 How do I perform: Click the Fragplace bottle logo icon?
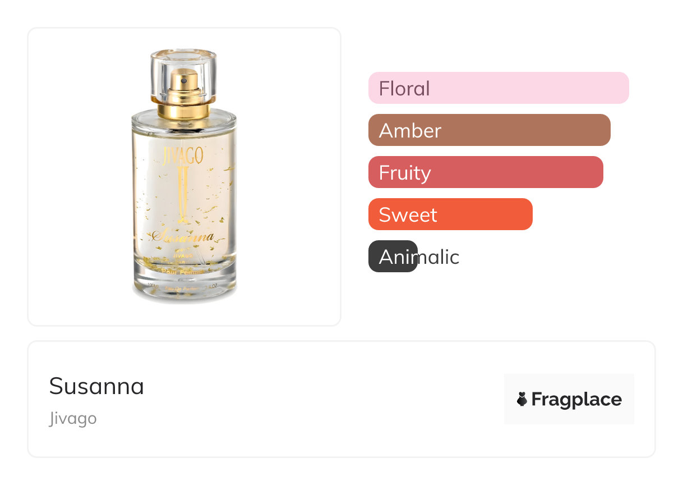522,399
